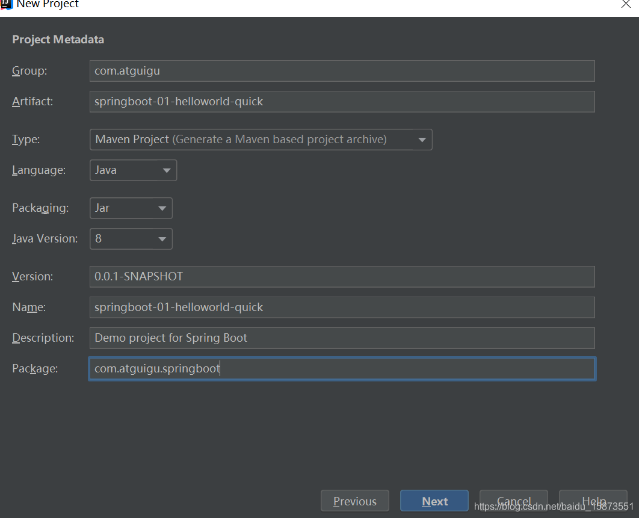Open the Help button
The width and height of the screenshot is (639, 518).
pos(593,501)
